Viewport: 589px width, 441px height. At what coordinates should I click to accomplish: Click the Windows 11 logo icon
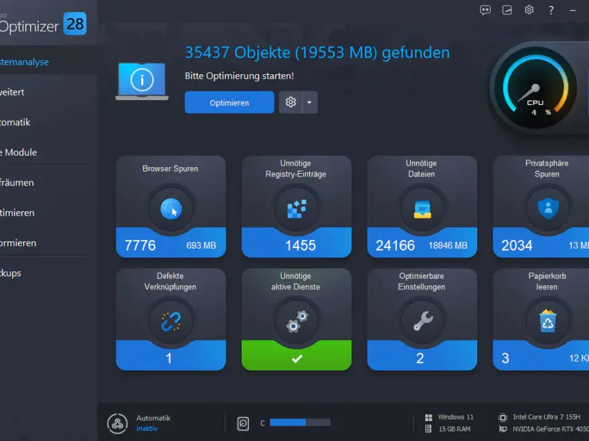click(428, 418)
